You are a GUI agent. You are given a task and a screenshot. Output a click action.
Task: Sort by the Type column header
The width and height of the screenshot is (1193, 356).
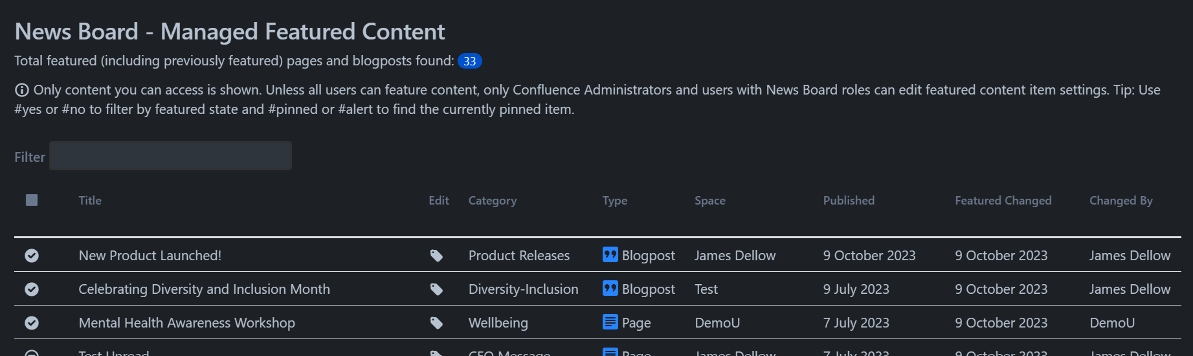click(615, 201)
